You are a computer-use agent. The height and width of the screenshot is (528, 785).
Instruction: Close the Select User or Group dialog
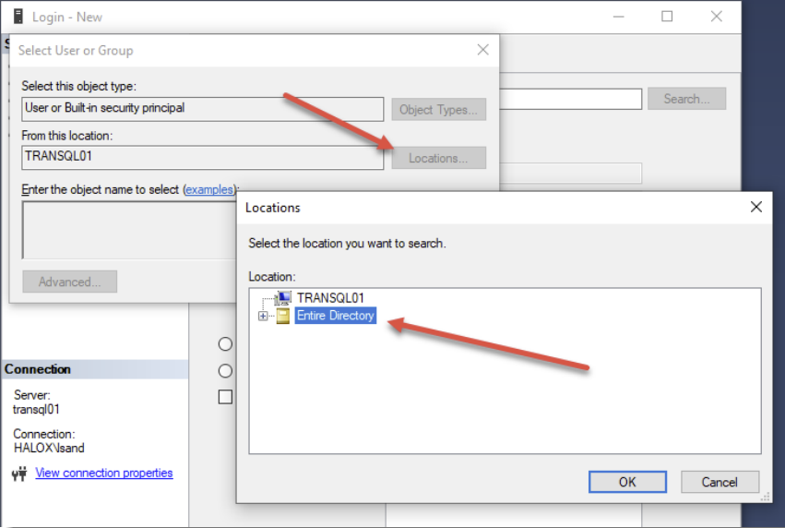coord(482,50)
